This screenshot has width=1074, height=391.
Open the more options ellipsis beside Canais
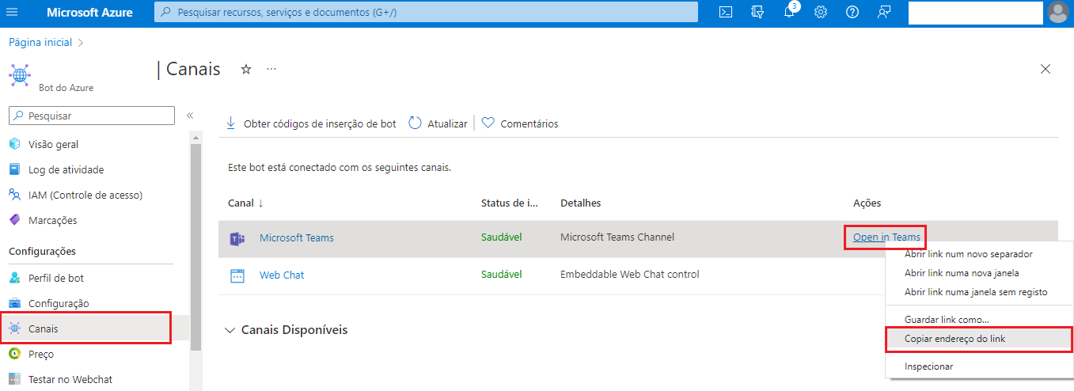point(271,69)
